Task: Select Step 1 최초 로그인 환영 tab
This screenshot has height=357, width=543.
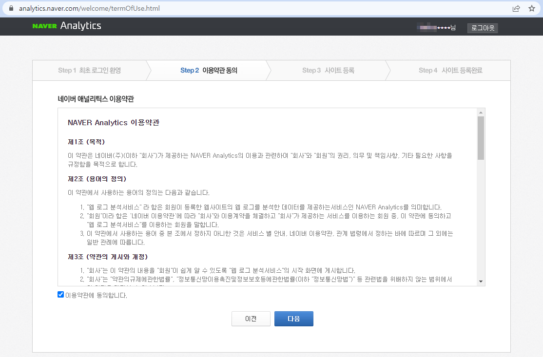Action: pos(89,70)
